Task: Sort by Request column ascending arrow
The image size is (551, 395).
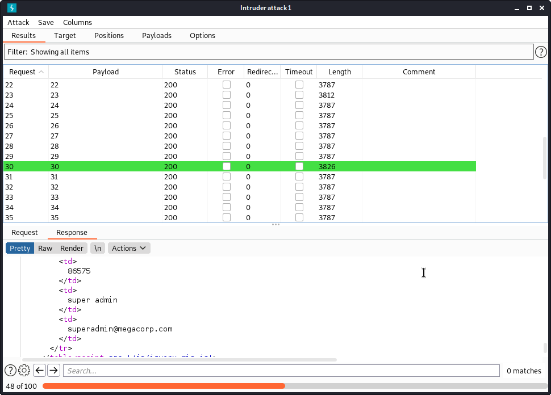Action: click(x=41, y=72)
